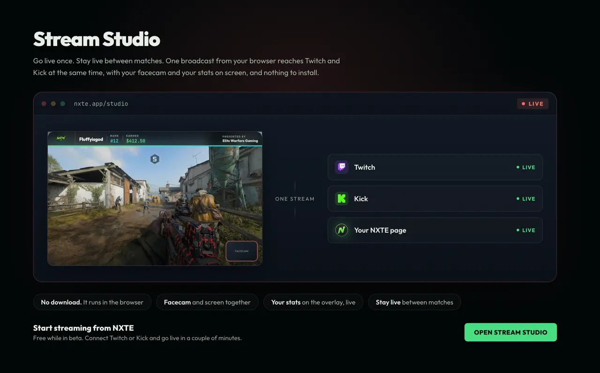Viewport: 600px width, 373px height.
Task: Click the Fluffyisgod player name
Action: pos(91,139)
